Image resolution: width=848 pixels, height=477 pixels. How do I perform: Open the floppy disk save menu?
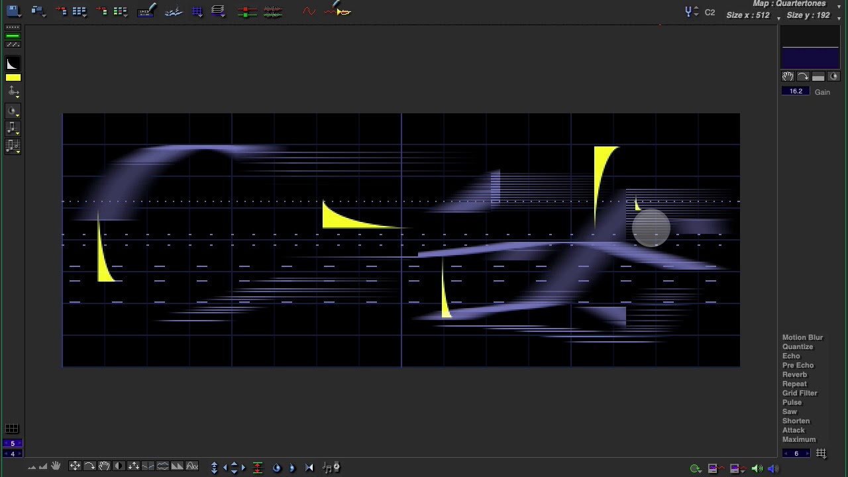click(13, 11)
